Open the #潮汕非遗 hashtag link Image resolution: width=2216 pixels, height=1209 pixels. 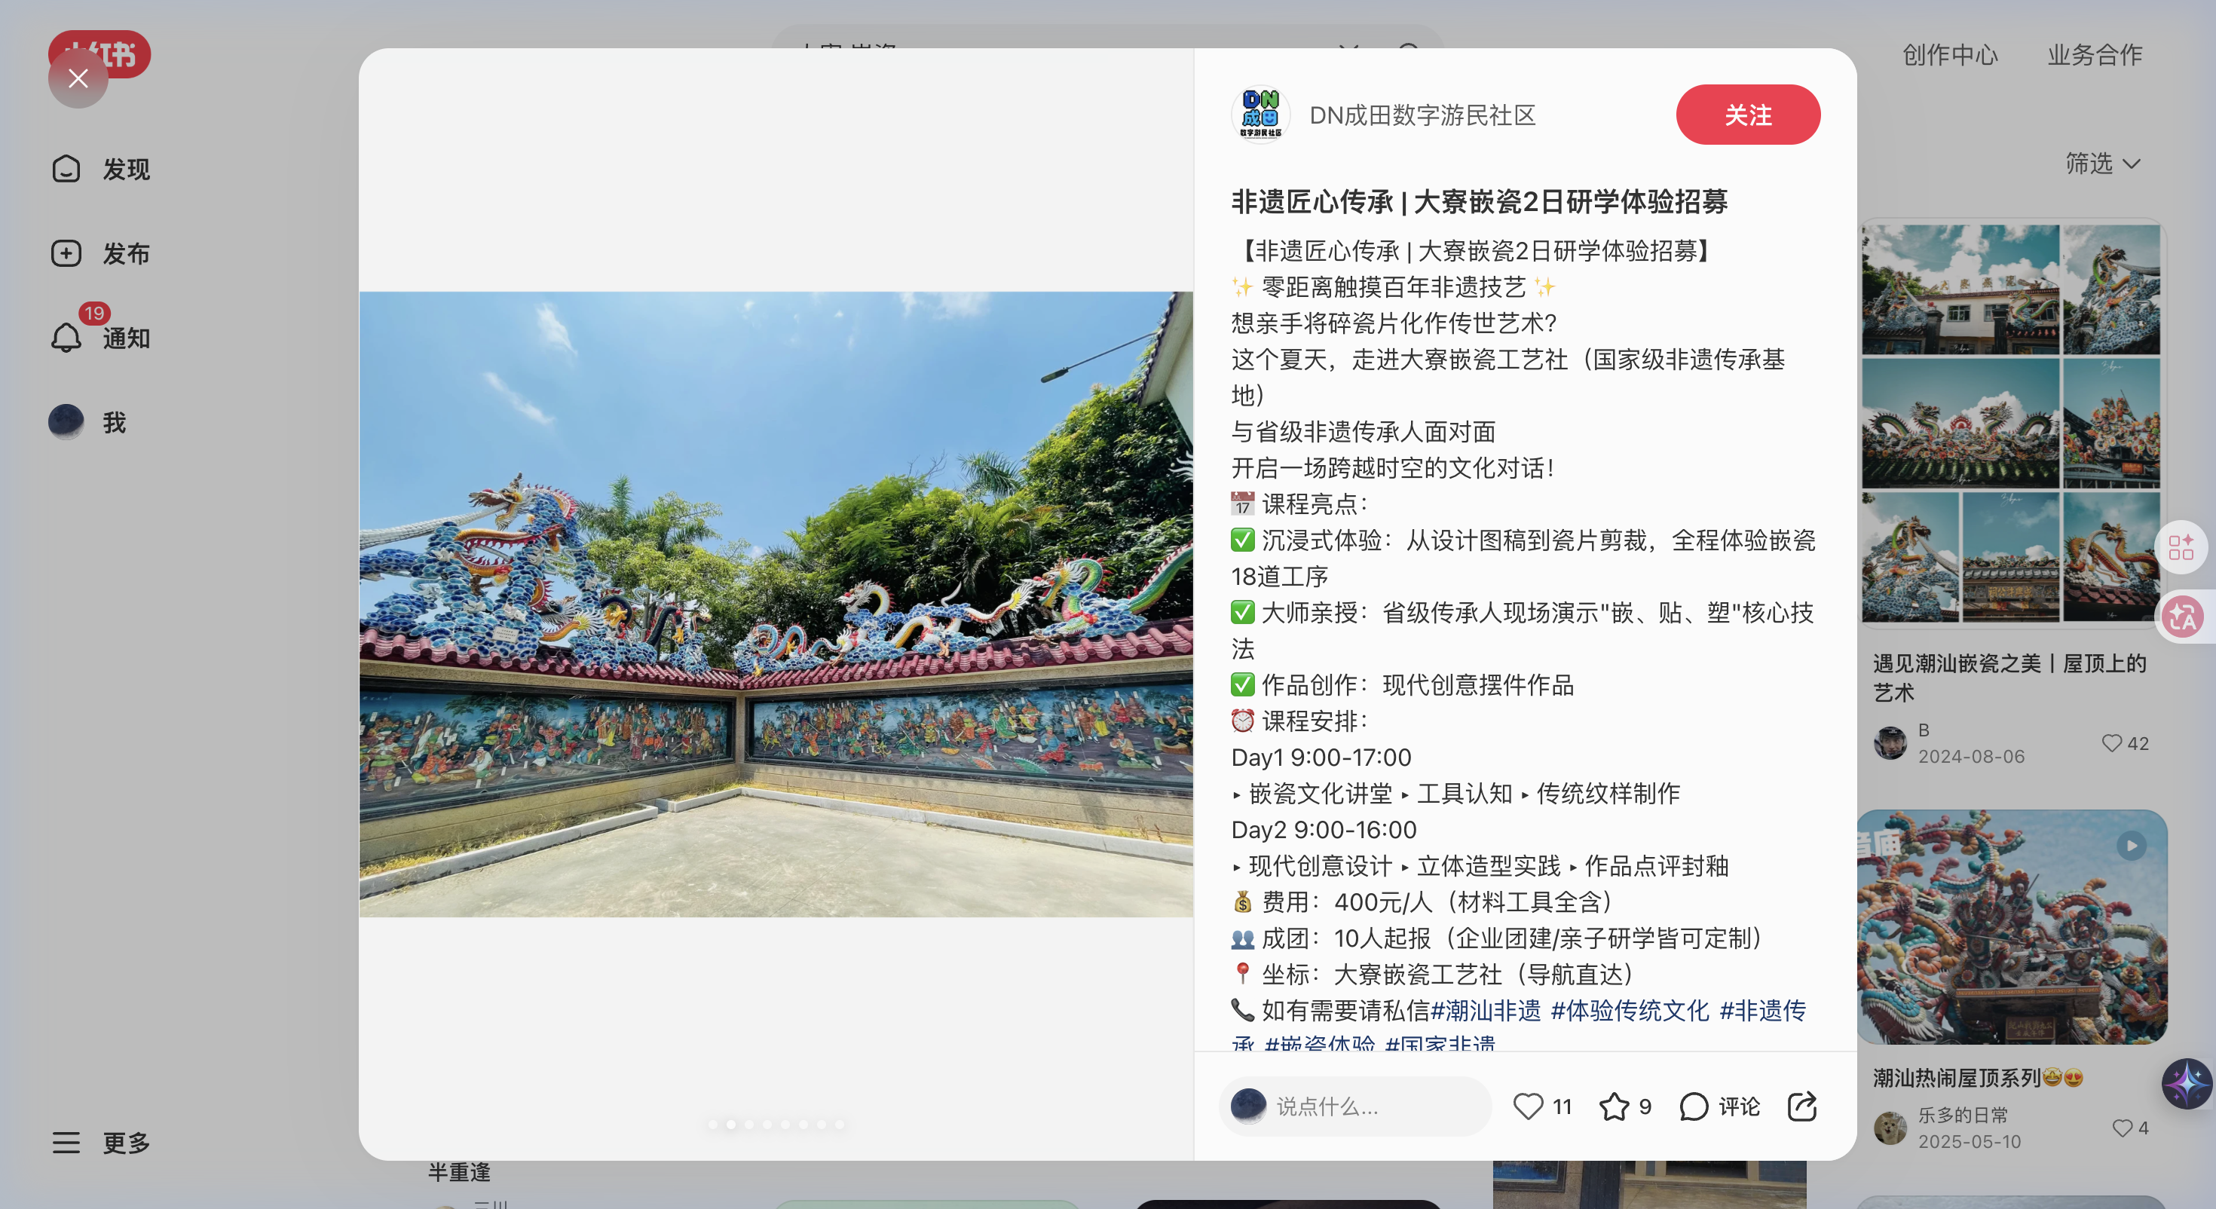[1487, 1011]
